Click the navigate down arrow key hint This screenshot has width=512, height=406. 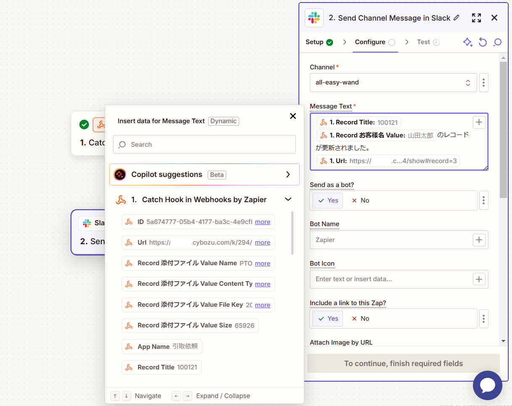pyautogui.click(x=126, y=396)
